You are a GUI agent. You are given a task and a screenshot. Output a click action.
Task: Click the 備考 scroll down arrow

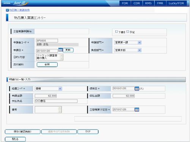click(60, 111)
